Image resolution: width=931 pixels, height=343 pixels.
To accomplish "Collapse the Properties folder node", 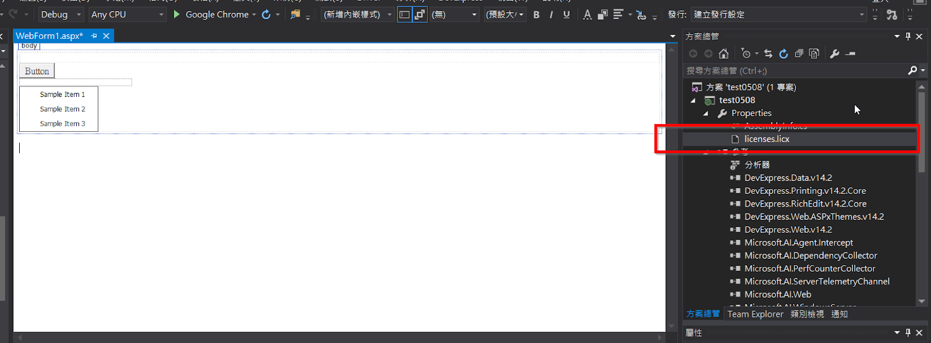I will pyautogui.click(x=706, y=113).
